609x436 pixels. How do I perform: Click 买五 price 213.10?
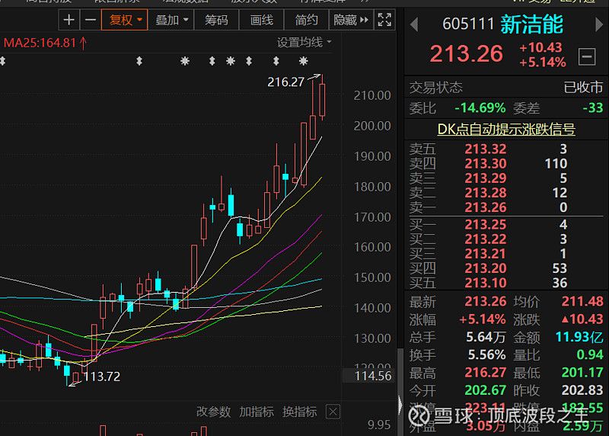point(486,283)
